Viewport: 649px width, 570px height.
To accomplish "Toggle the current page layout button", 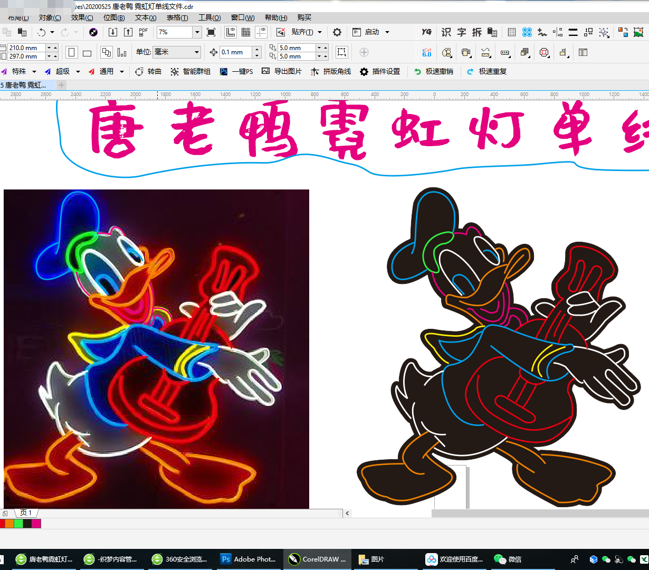I will (122, 52).
